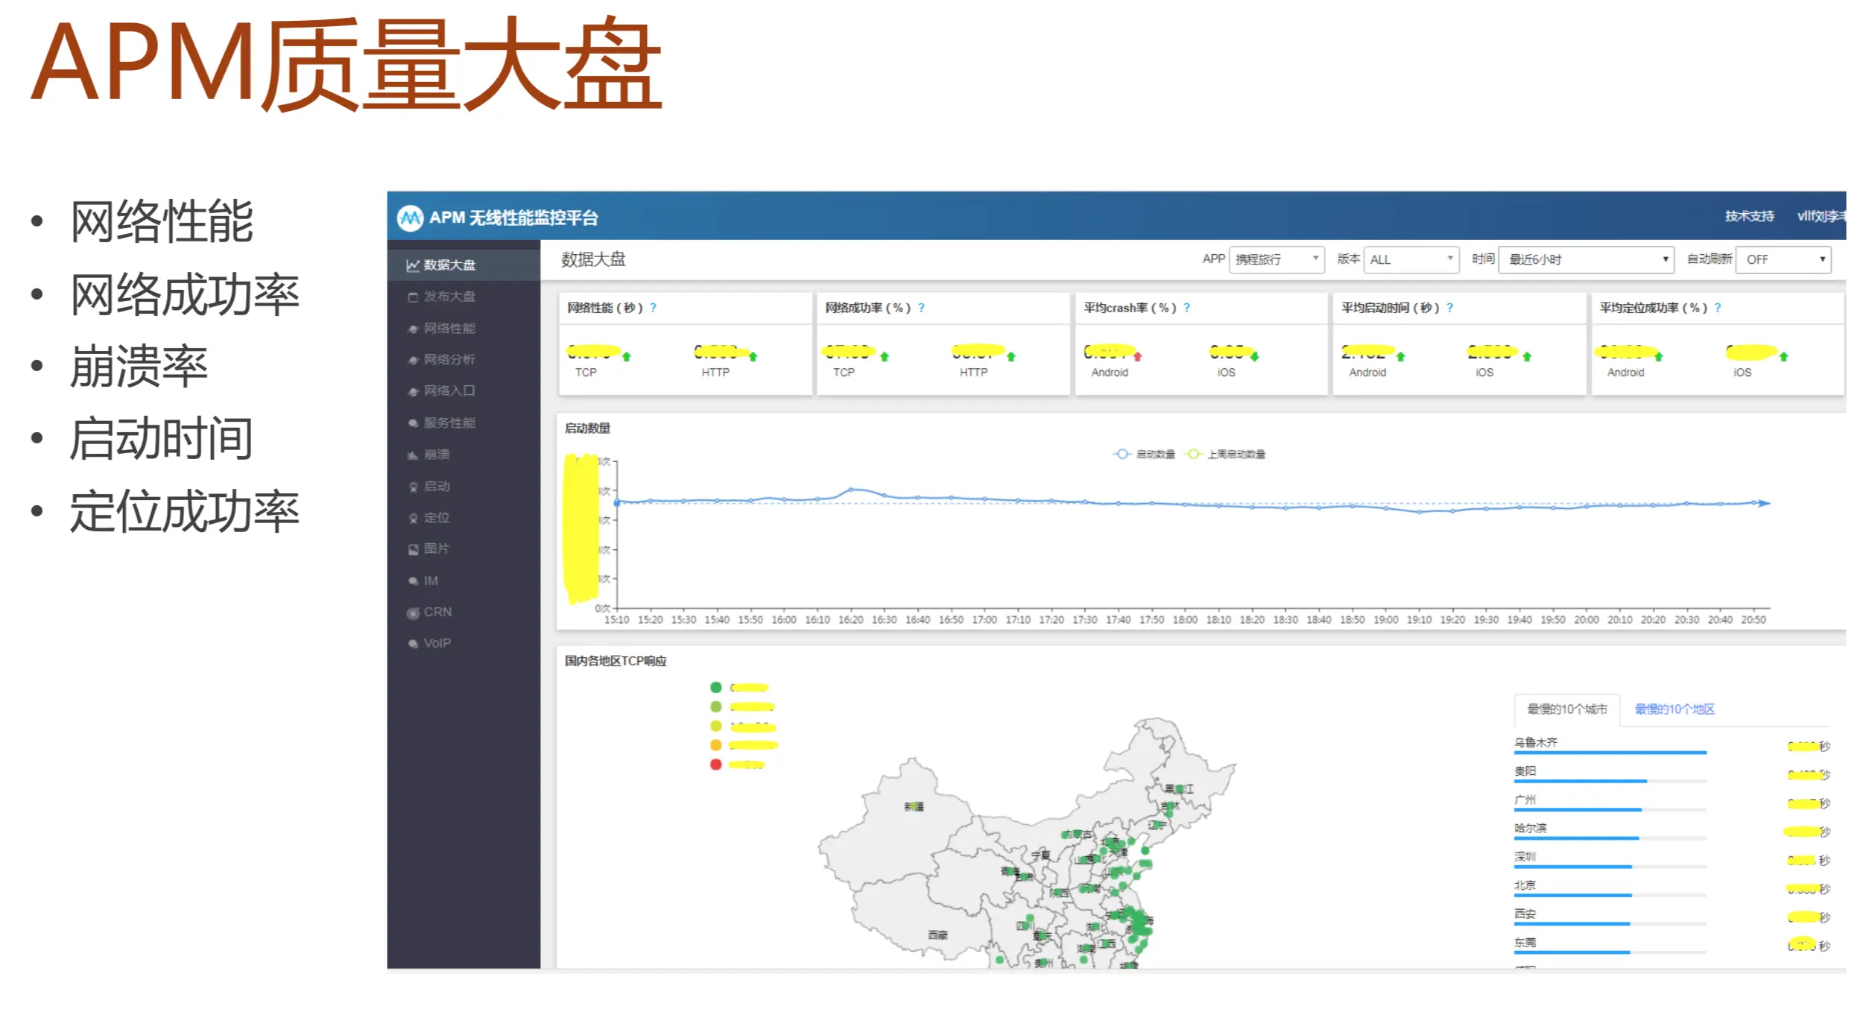
Task: Toggle the red map legend dot
Action: (715, 765)
